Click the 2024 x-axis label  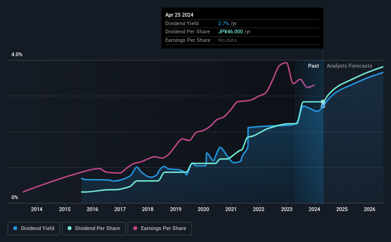coord(314,209)
